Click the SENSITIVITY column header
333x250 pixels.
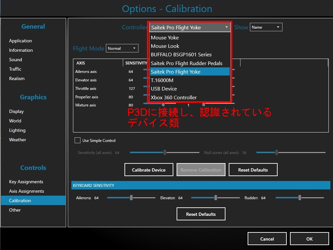[136, 63]
